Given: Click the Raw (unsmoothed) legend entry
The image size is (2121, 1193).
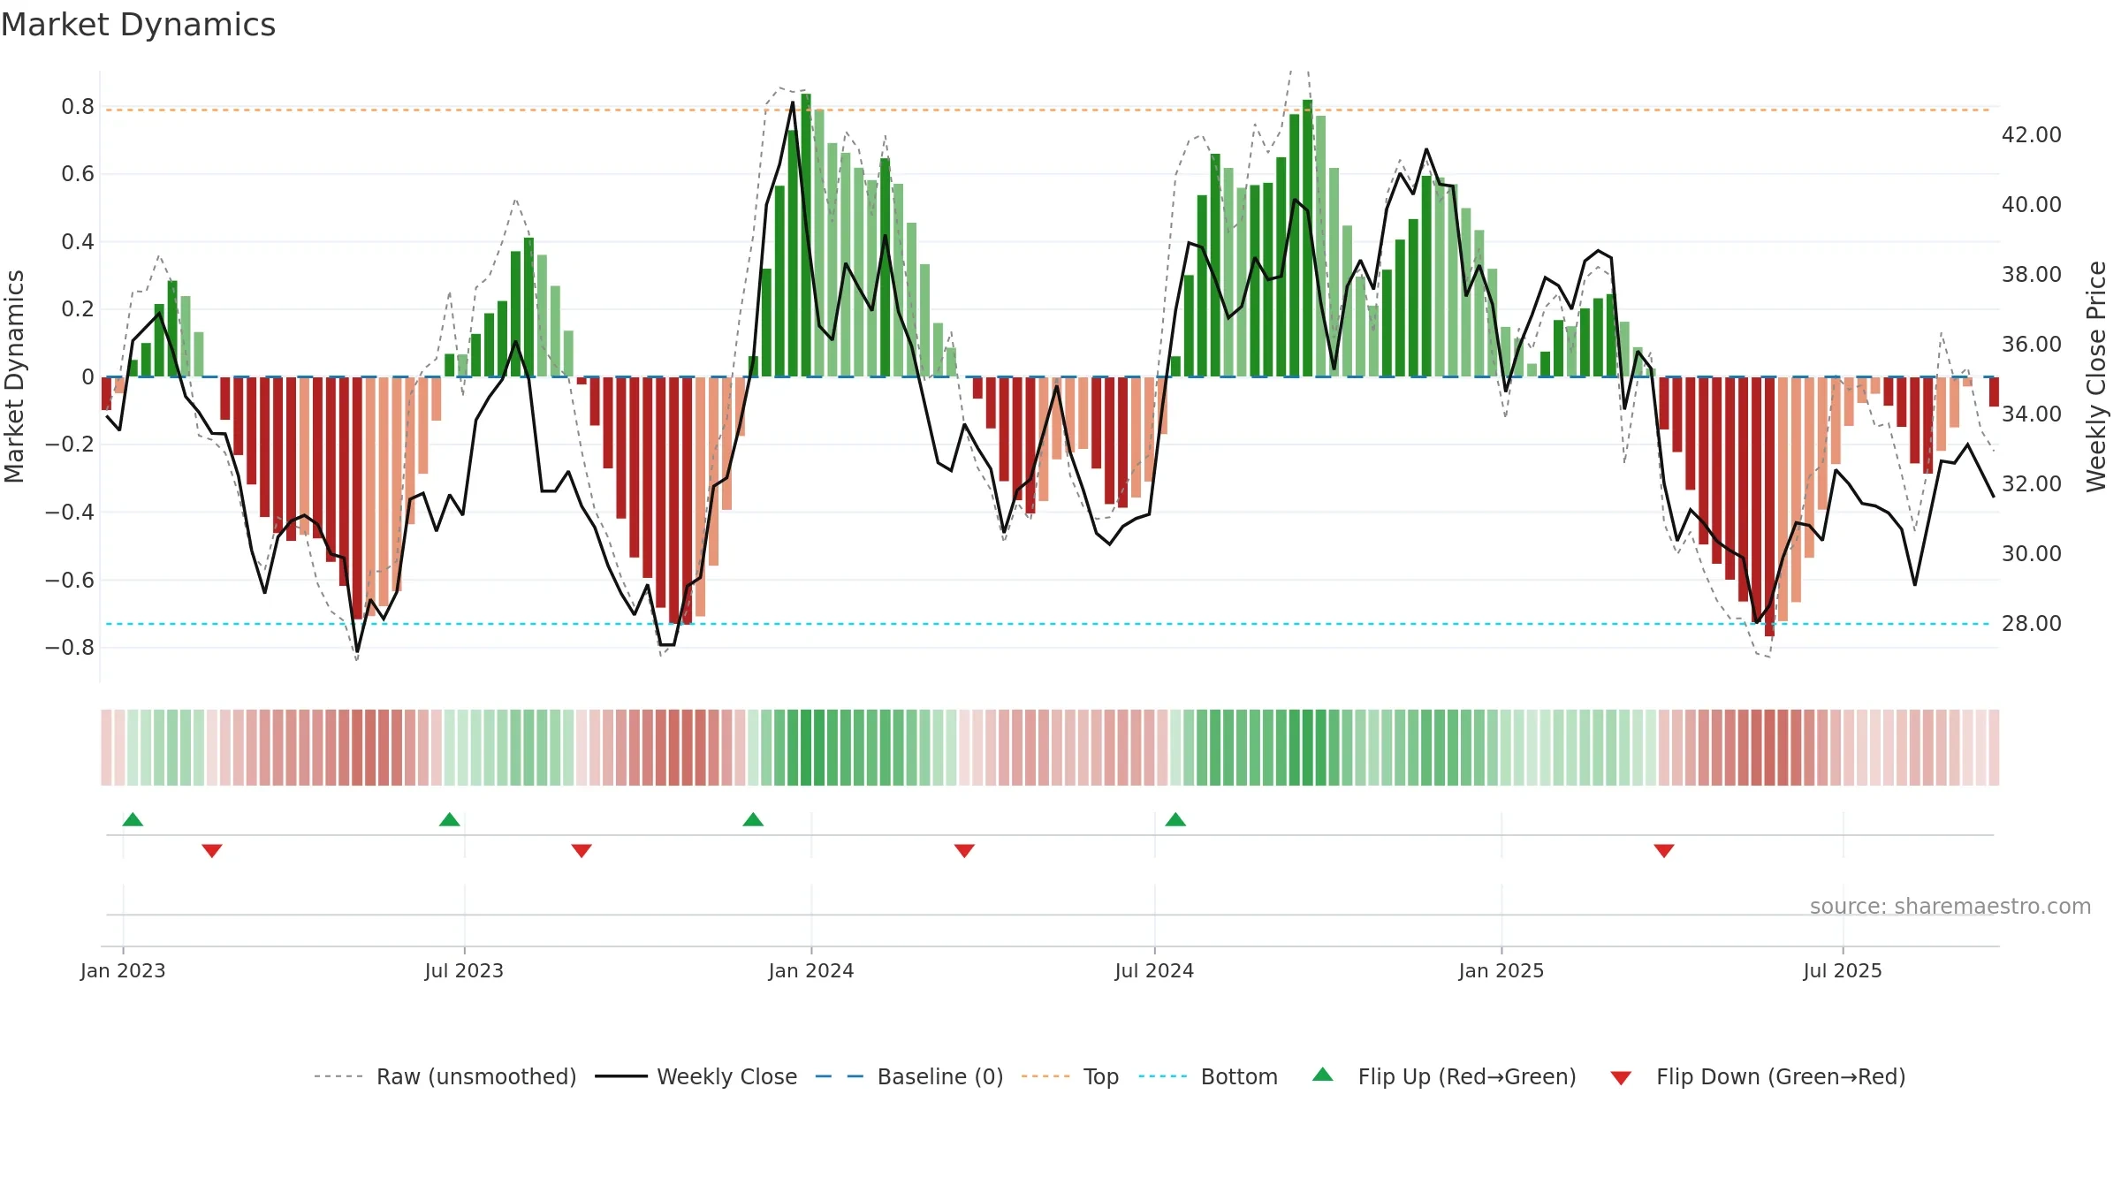Looking at the screenshot, I should point(445,1076).
